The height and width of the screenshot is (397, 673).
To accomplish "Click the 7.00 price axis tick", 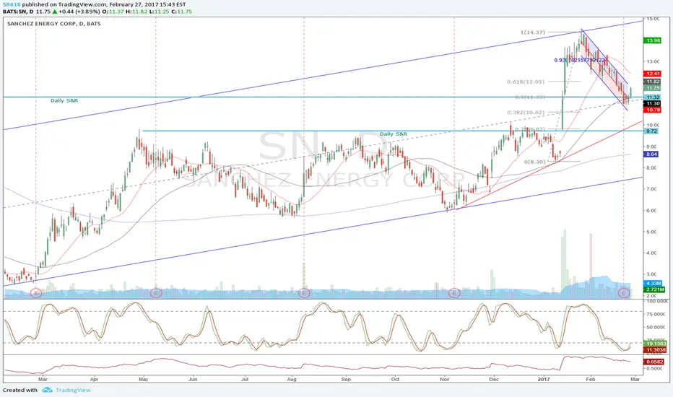I will pyautogui.click(x=651, y=189).
